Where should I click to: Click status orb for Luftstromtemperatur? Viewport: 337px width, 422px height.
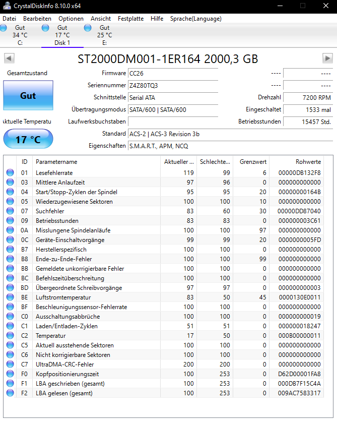coord(10,297)
